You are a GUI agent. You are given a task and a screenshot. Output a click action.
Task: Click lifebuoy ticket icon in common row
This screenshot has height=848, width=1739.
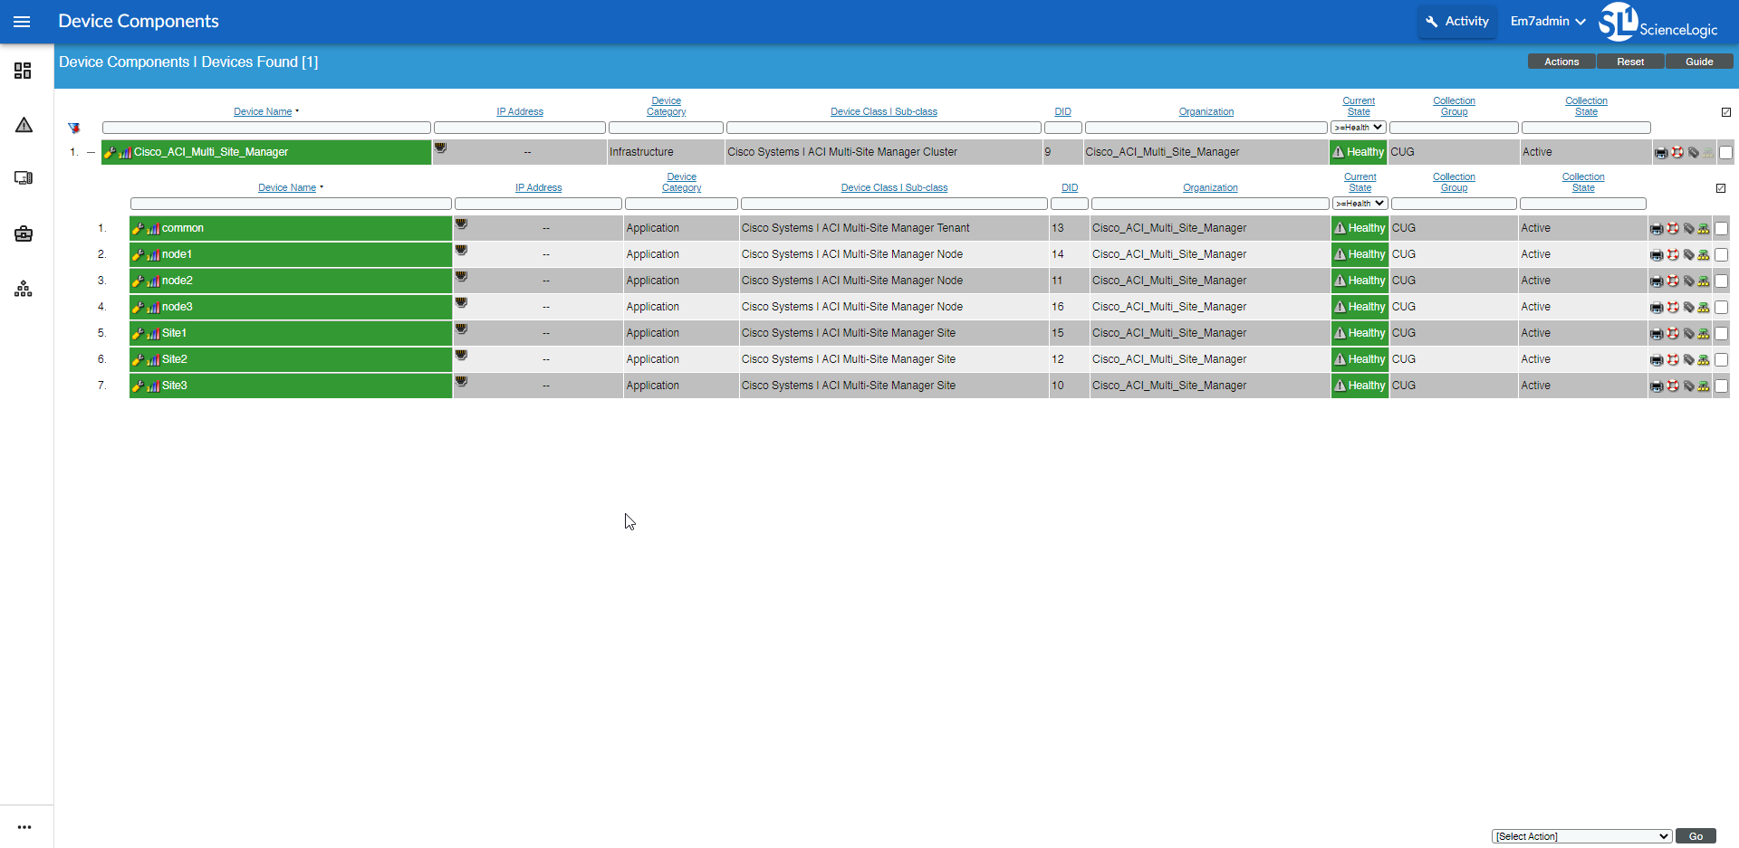1673,229
